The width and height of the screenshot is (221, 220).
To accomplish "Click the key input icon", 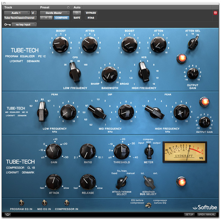I will coord(7,25).
